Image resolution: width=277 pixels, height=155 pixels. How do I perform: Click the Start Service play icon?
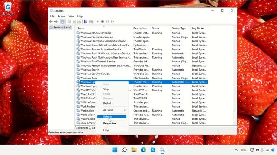(x=98, y=22)
